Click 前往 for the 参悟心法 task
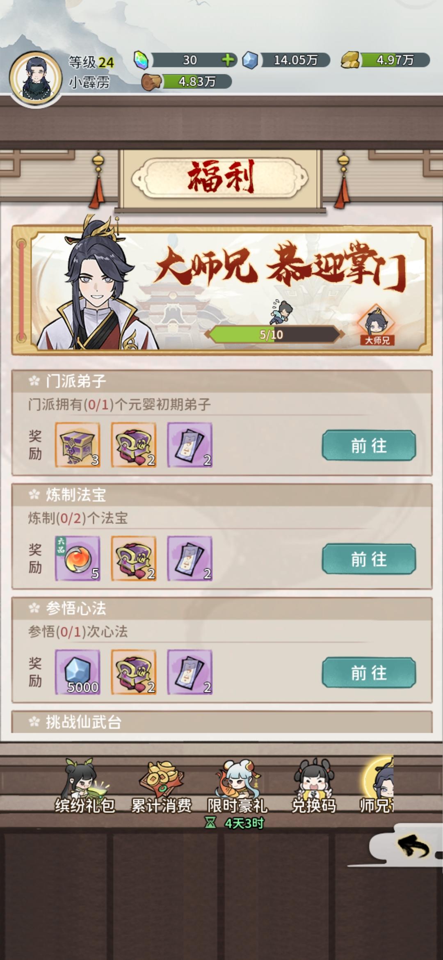The height and width of the screenshot is (960, 443). click(x=369, y=673)
